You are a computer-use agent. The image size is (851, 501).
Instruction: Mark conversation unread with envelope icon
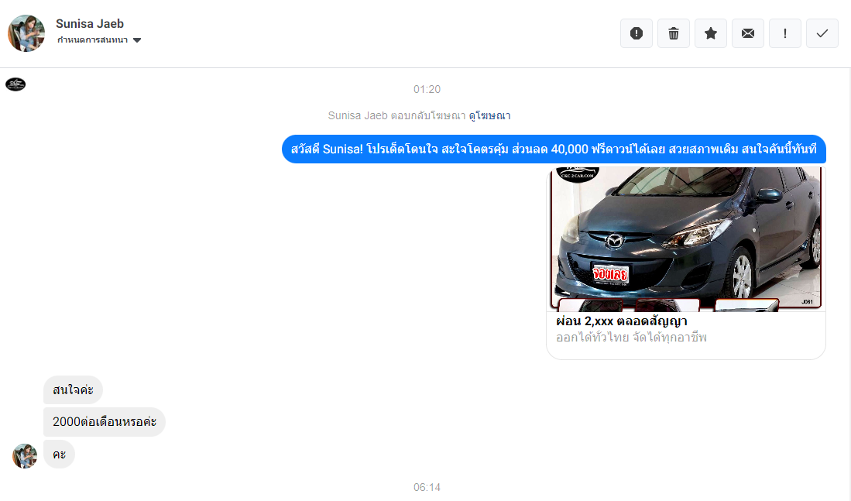[748, 33]
